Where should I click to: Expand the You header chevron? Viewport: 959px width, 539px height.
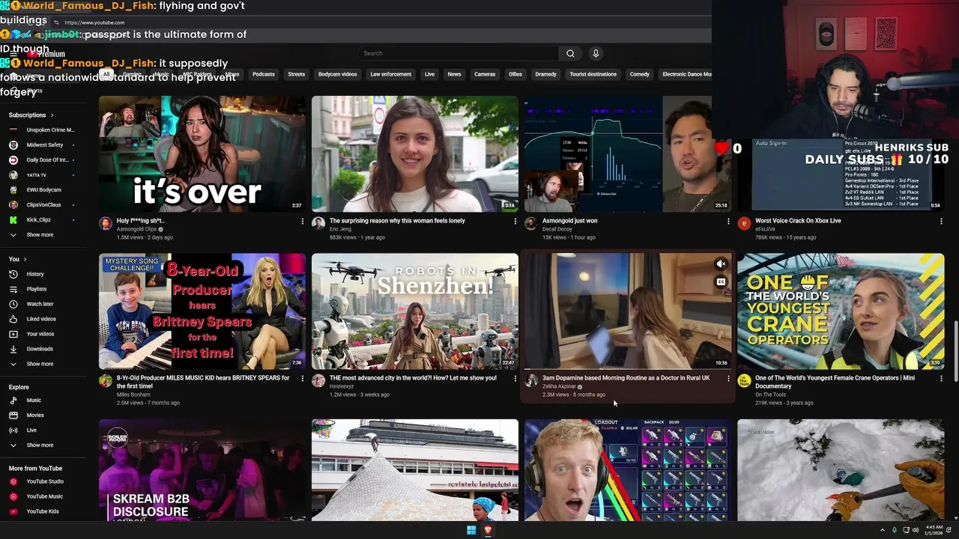(x=25, y=259)
